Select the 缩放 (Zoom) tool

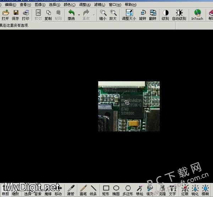15,190
